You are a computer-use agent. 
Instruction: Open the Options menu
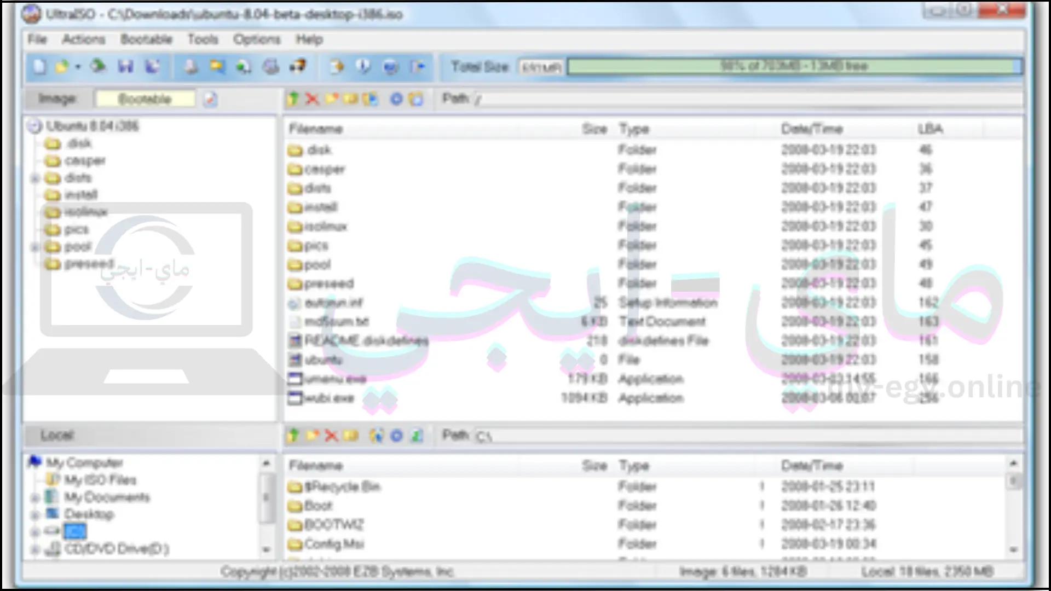pyautogui.click(x=257, y=39)
